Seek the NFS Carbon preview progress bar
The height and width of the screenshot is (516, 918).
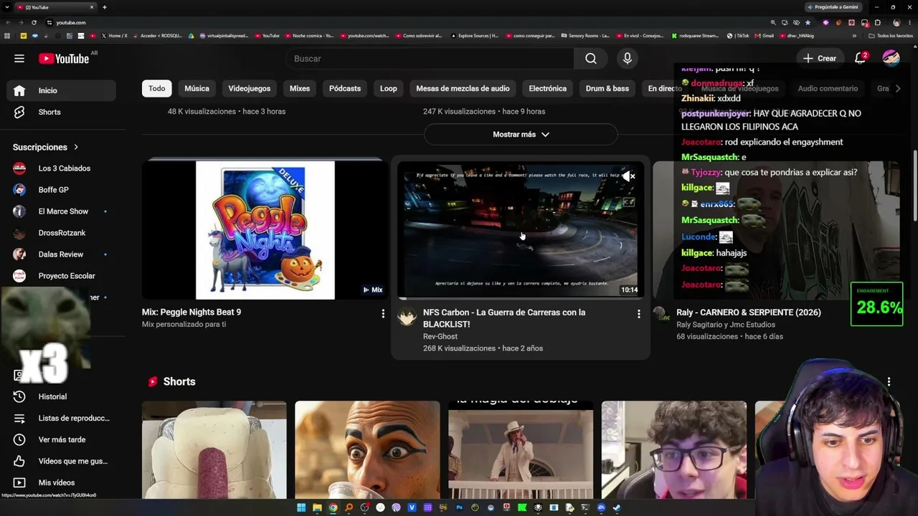(x=521, y=298)
